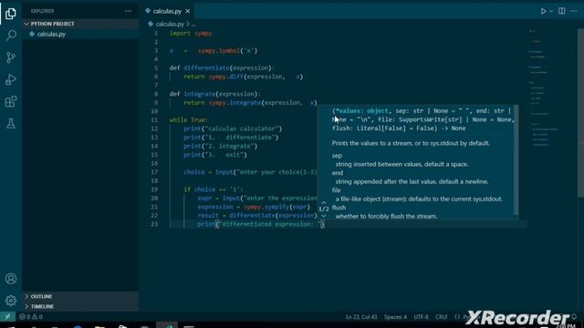Collapse the PYTHON PROJECT folder section

[x=52, y=24]
